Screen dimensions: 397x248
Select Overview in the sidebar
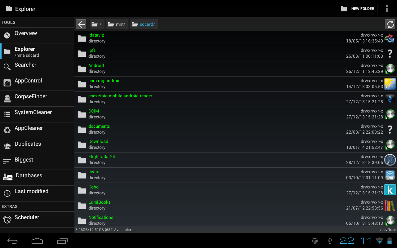37,35
